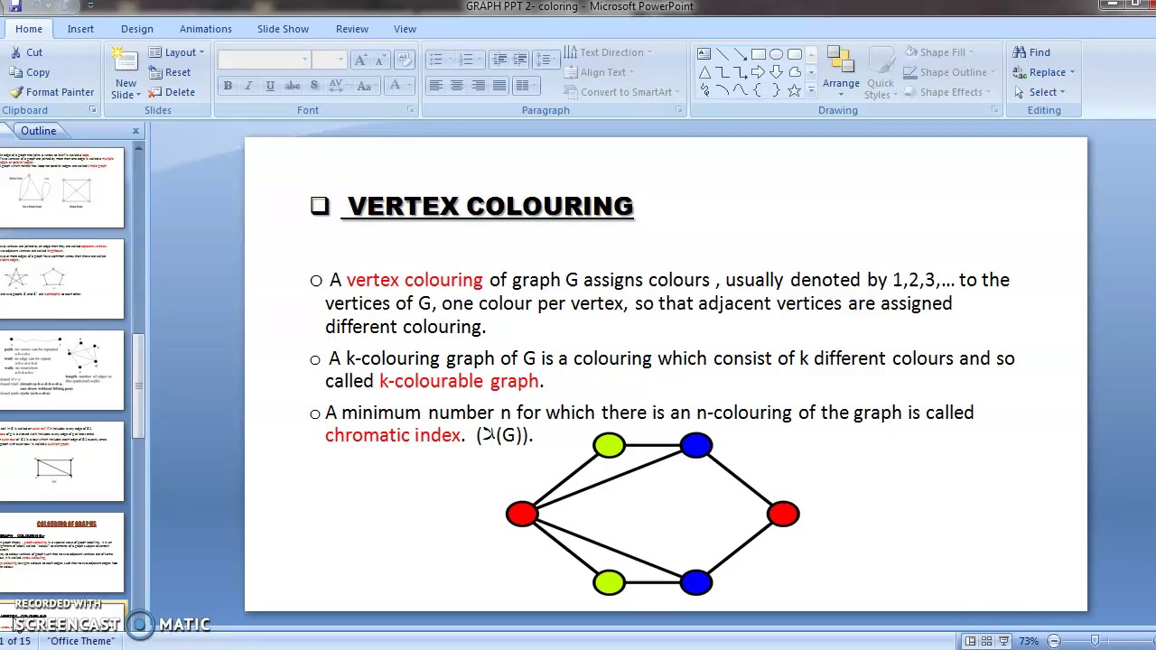Decrease the list indent level

499,60
